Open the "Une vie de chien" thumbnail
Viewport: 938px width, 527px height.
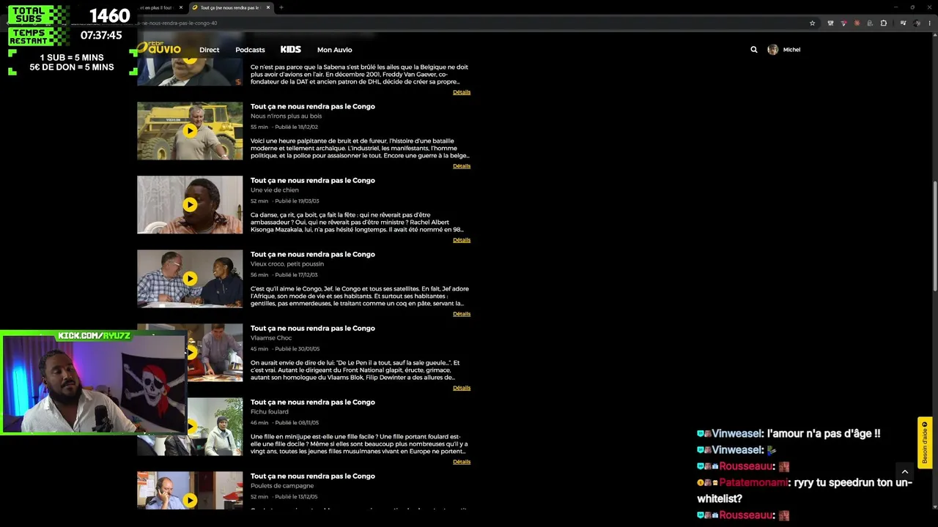[x=190, y=205]
